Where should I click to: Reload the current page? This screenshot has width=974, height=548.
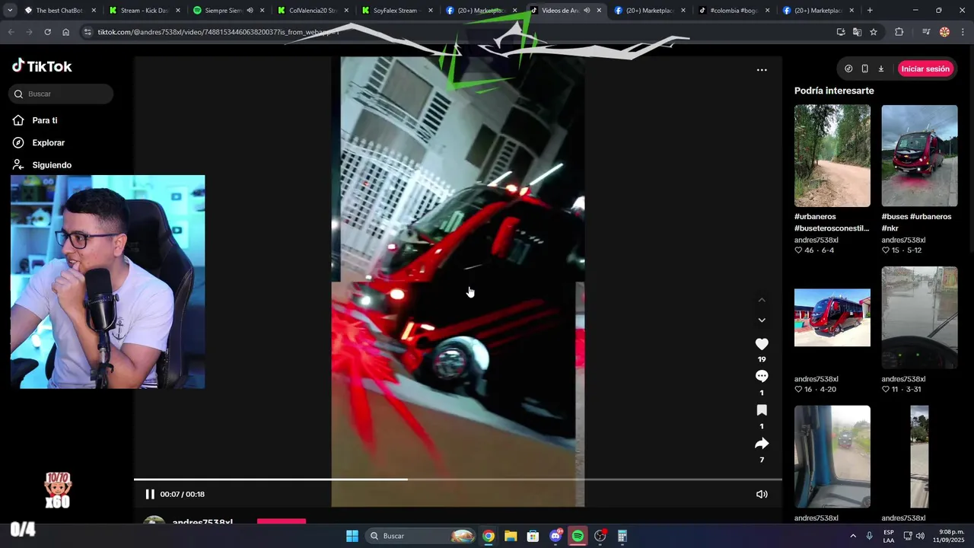pyautogui.click(x=47, y=32)
